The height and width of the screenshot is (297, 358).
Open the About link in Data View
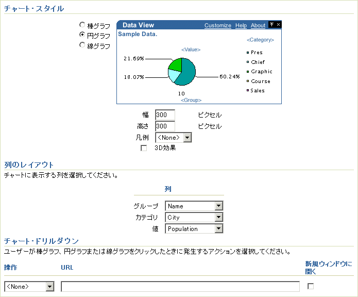(258, 25)
